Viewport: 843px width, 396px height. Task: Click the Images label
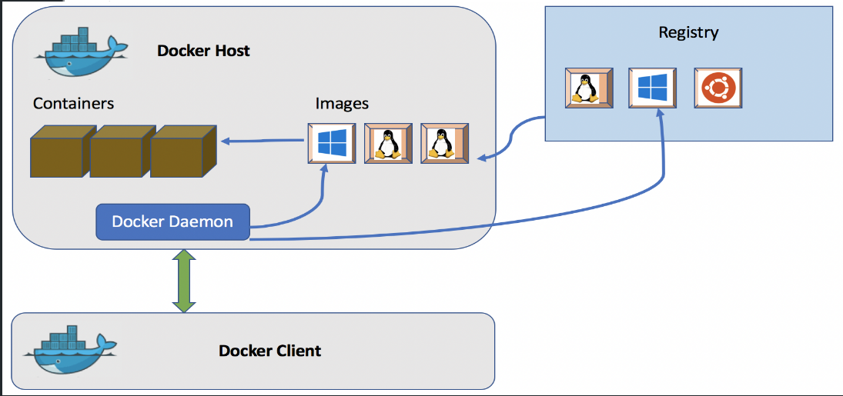(342, 104)
